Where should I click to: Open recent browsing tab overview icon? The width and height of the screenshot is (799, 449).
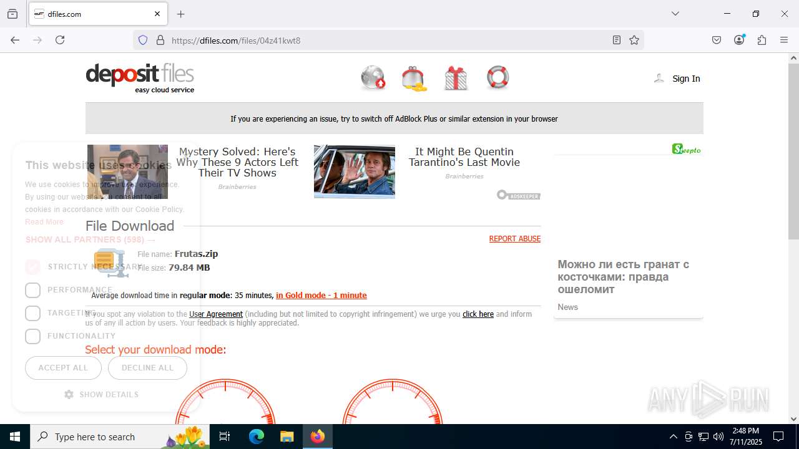(x=12, y=14)
